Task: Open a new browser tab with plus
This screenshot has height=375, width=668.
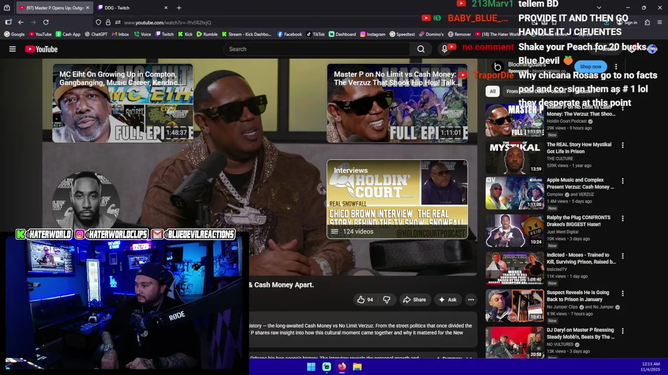Action: 179,8
